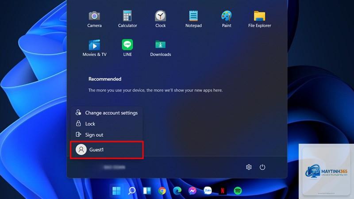Launch the Paint app

227,19
